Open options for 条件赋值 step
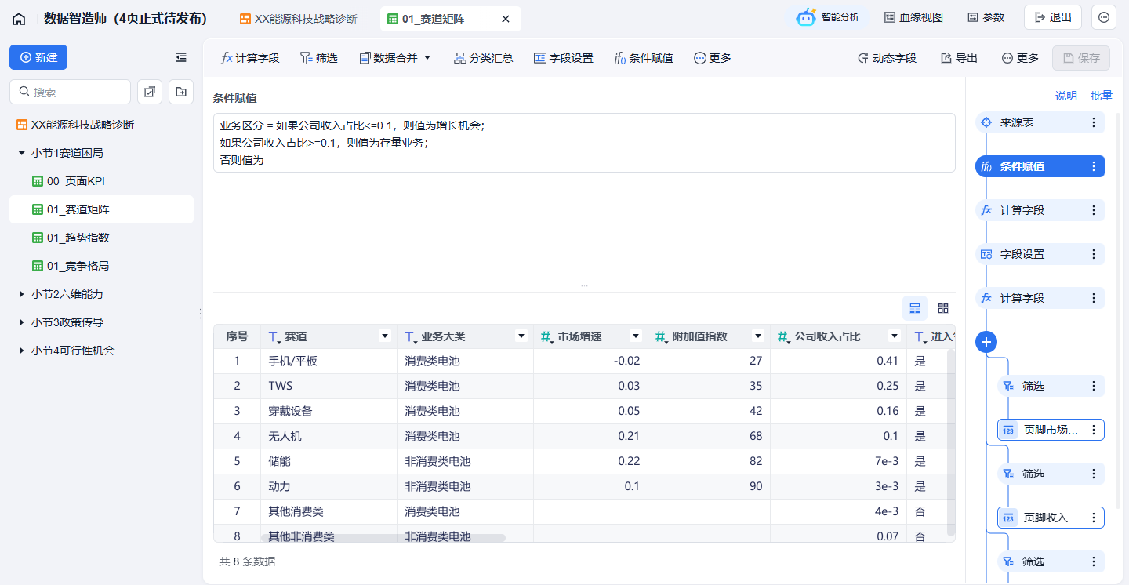The height and width of the screenshot is (585, 1129). [x=1094, y=166]
